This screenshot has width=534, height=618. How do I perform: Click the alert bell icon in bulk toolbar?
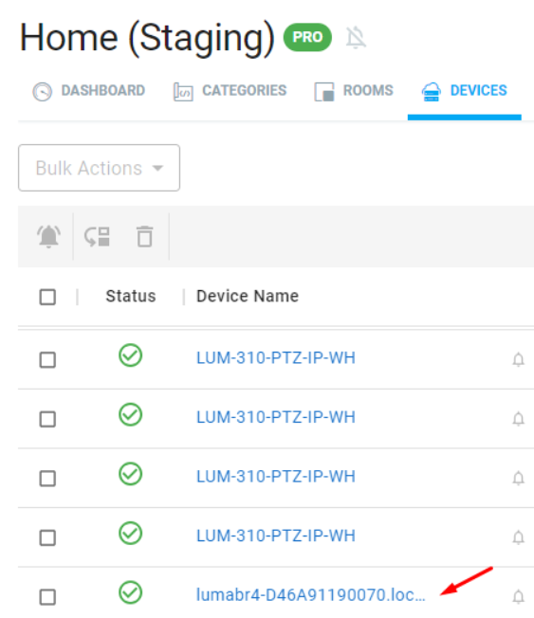(x=48, y=236)
